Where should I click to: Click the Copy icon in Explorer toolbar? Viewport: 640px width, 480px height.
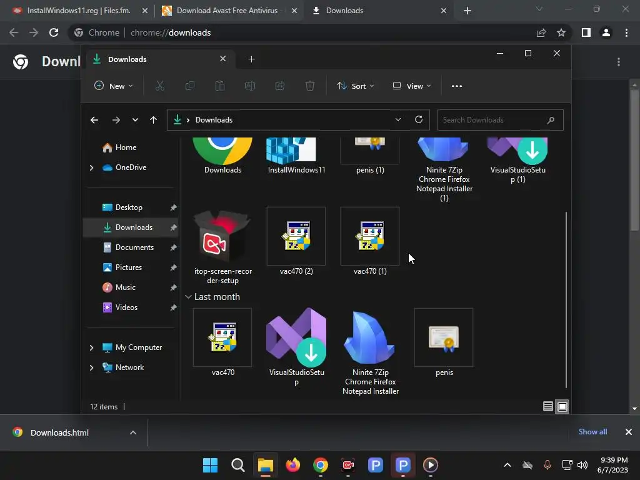click(190, 86)
